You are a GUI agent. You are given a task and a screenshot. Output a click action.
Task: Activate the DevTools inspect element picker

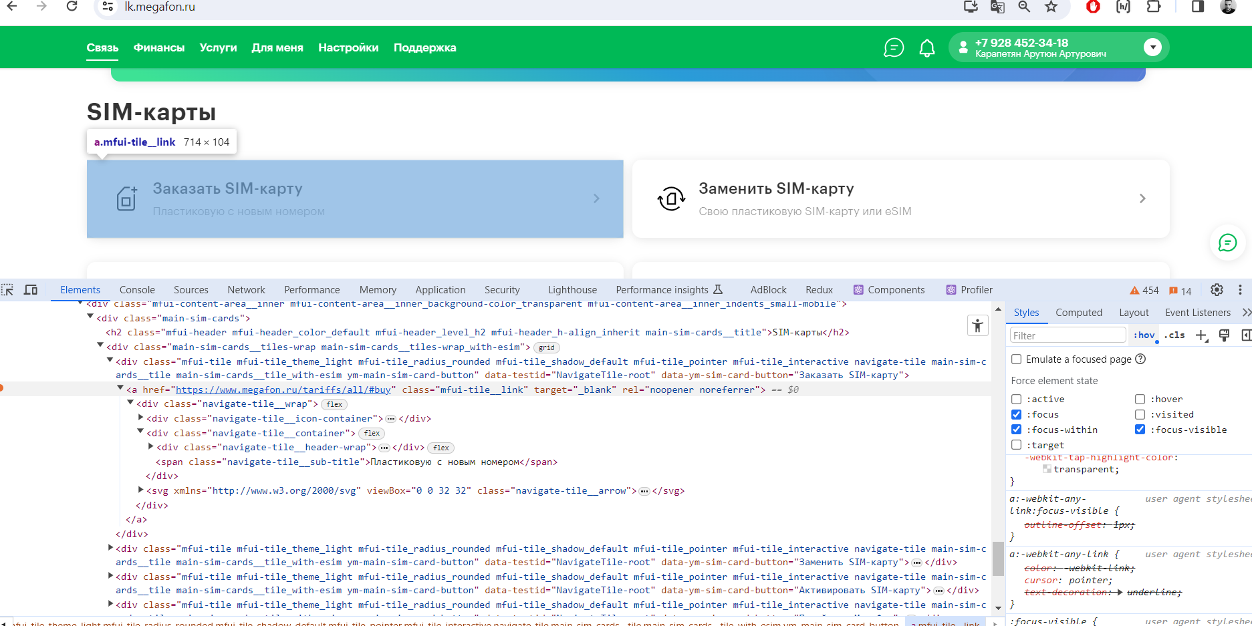[7, 290]
